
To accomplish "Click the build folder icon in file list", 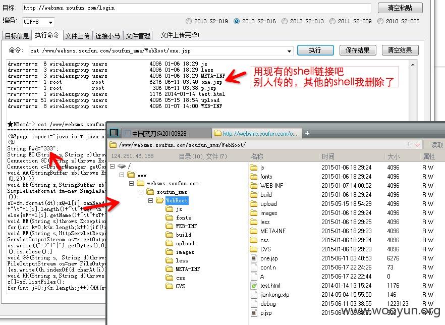I will 253,195.
